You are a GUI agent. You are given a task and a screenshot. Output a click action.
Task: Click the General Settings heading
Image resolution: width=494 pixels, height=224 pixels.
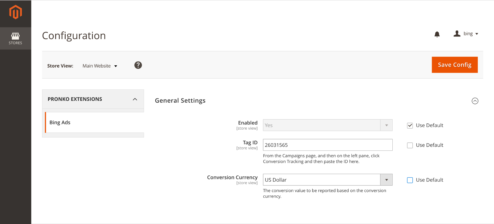point(180,101)
